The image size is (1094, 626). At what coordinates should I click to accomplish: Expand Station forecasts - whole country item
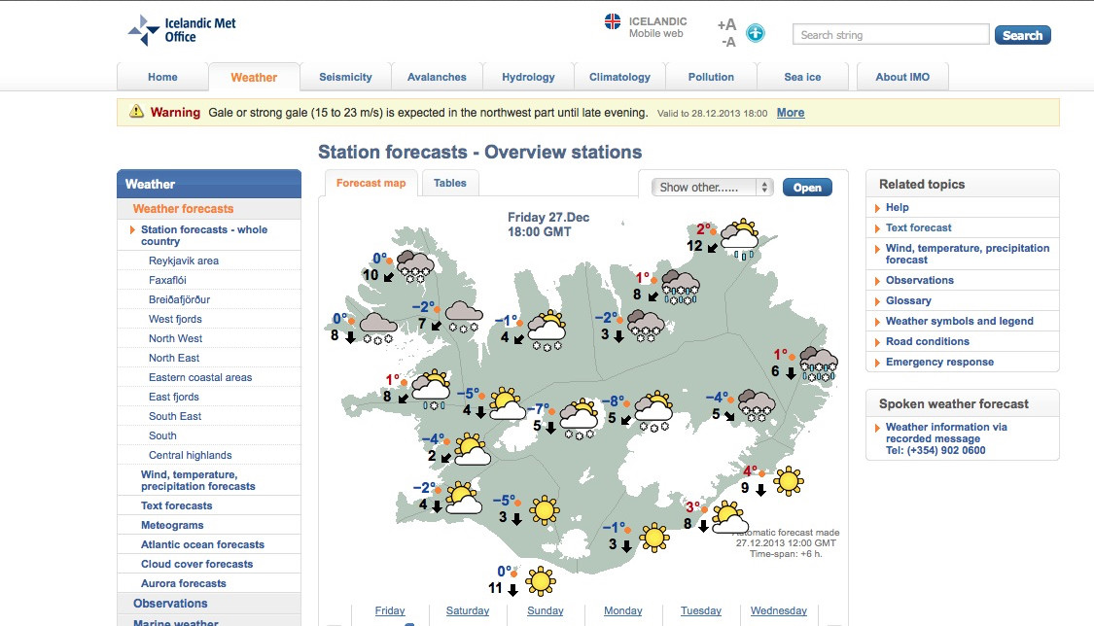[203, 235]
